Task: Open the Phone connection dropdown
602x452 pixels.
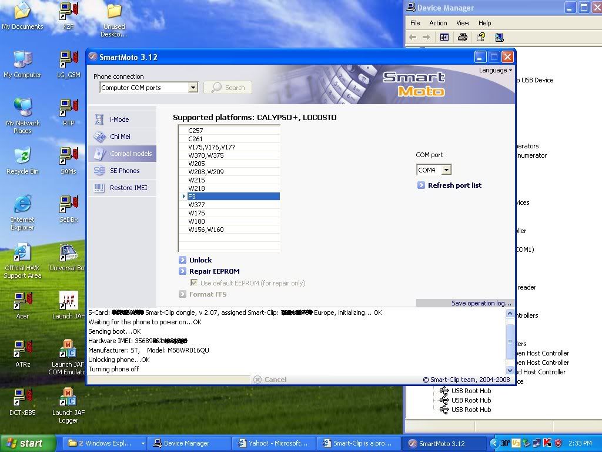Action: [x=193, y=88]
